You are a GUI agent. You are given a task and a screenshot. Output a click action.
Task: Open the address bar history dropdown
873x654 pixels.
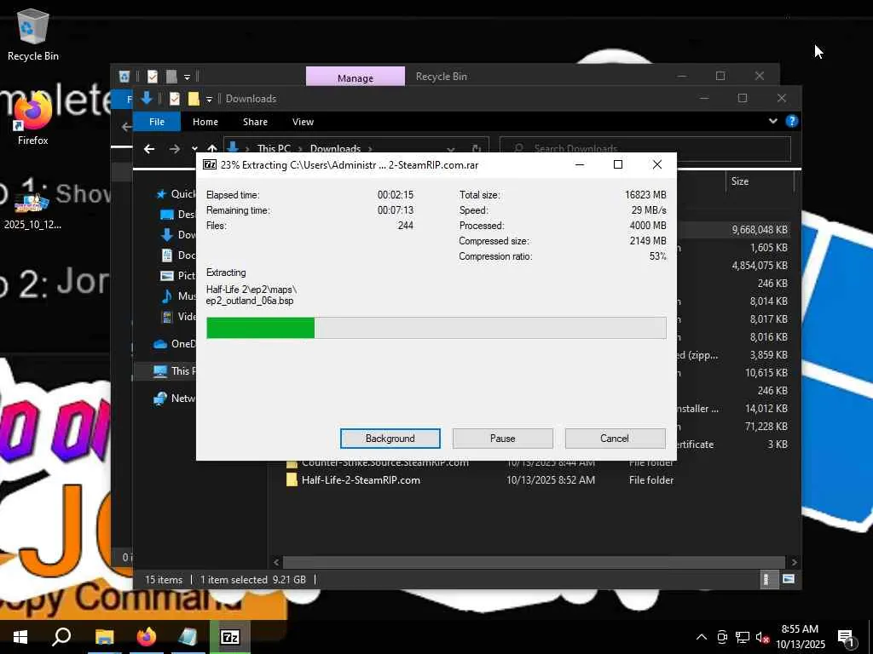pos(451,148)
